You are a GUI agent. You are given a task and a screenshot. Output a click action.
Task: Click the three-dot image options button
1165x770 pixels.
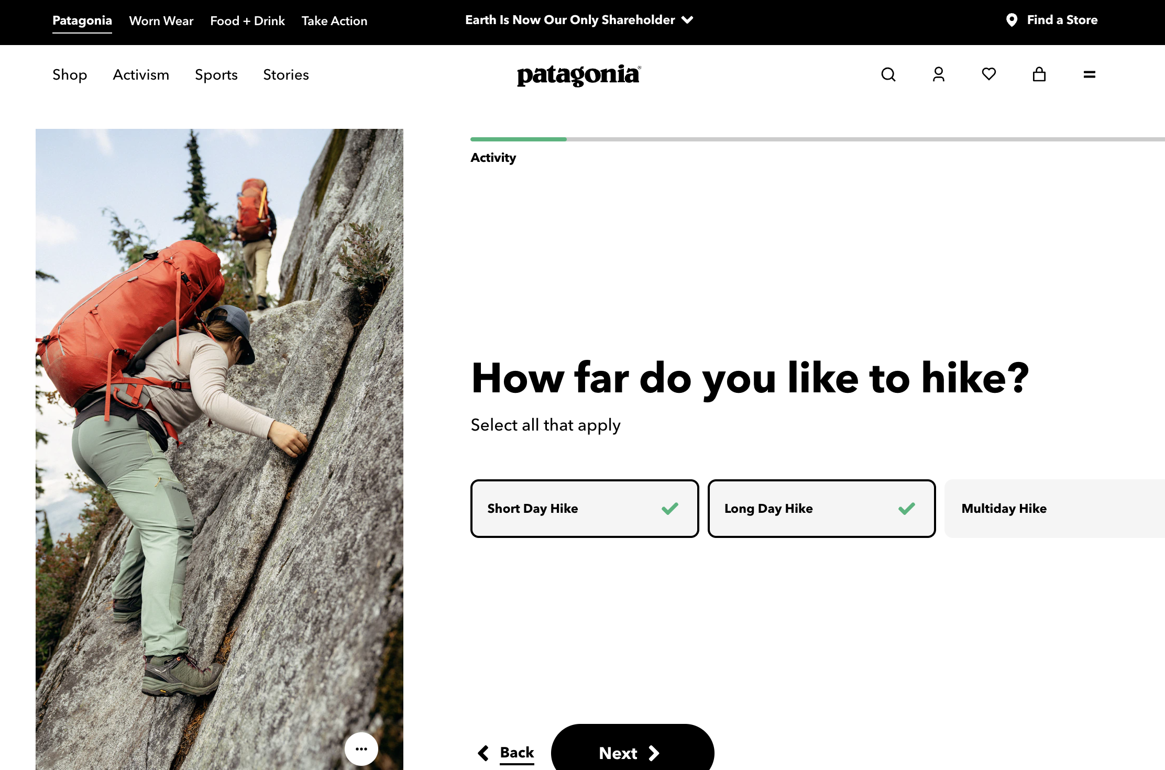361,749
